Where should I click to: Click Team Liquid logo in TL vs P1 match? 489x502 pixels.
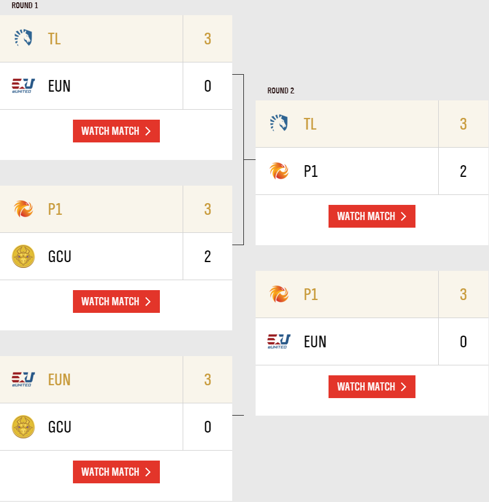pyautogui.click(x=279, y=124)
